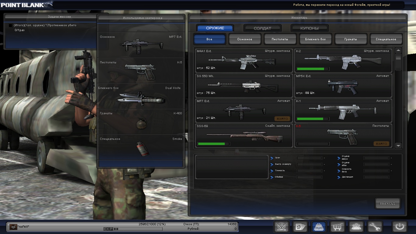Switch to the СОЛДАТ tab
Screen dimensions: 416x234
coord(262,28)
